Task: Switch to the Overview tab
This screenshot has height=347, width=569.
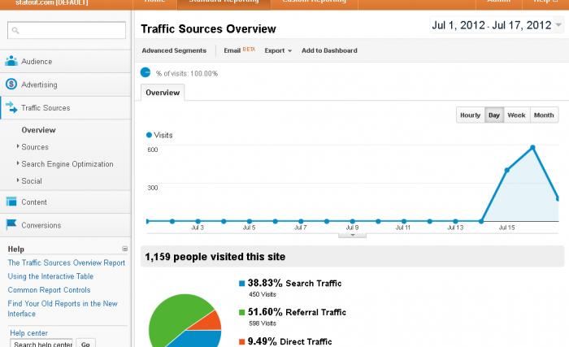Action: coord(163,93)
